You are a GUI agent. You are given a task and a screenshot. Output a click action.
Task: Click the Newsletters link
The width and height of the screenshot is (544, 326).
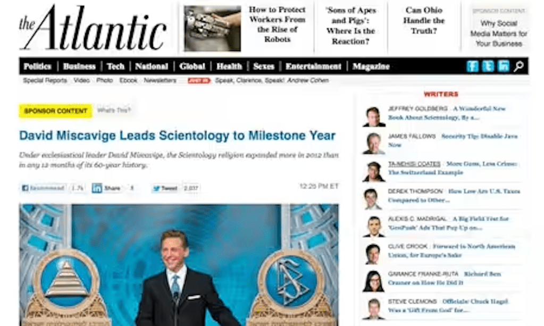pyautogui.click(x=160, y=80)
